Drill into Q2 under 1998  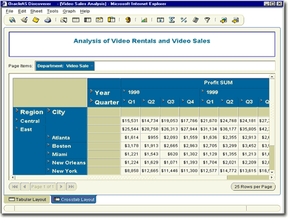click(144, 101)
